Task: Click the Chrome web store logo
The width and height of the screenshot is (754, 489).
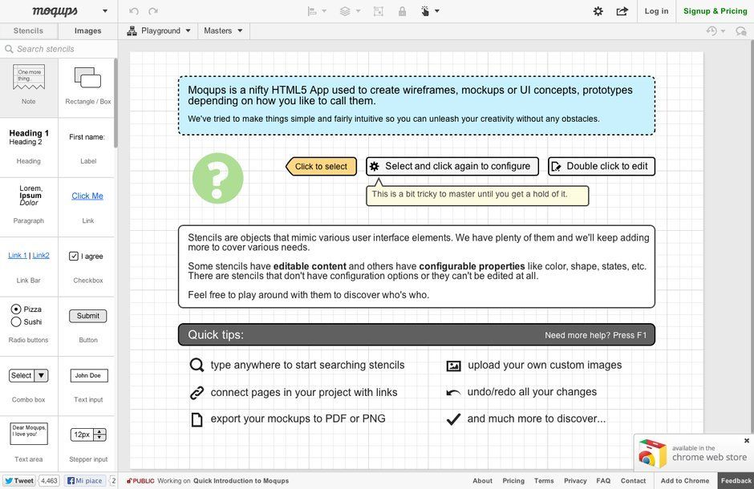Action: pos(652,453)
